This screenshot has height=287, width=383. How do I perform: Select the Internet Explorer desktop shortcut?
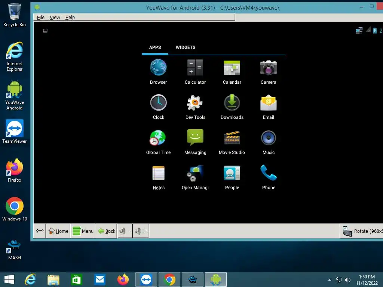click(x=15, y=57)
